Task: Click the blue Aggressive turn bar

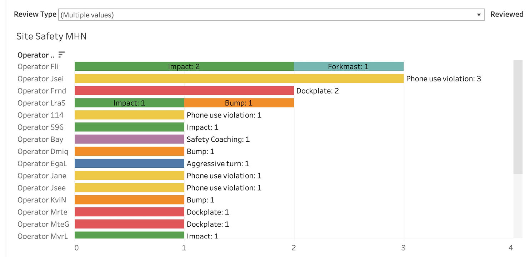Action: pyautogui.click(x=129, y=164)
